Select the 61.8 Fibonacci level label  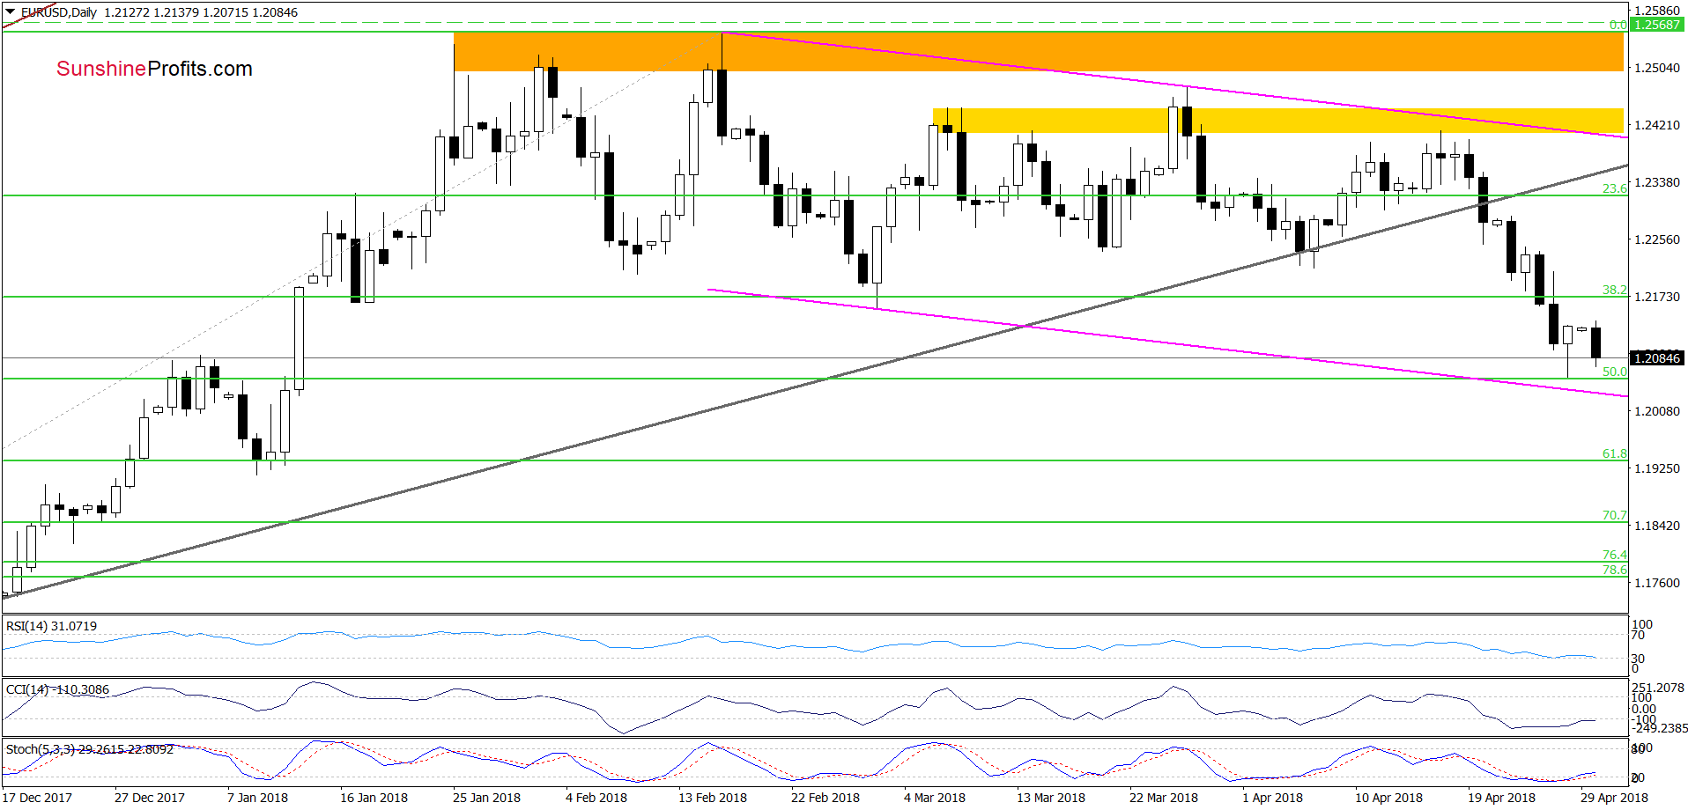[1614, 453]
